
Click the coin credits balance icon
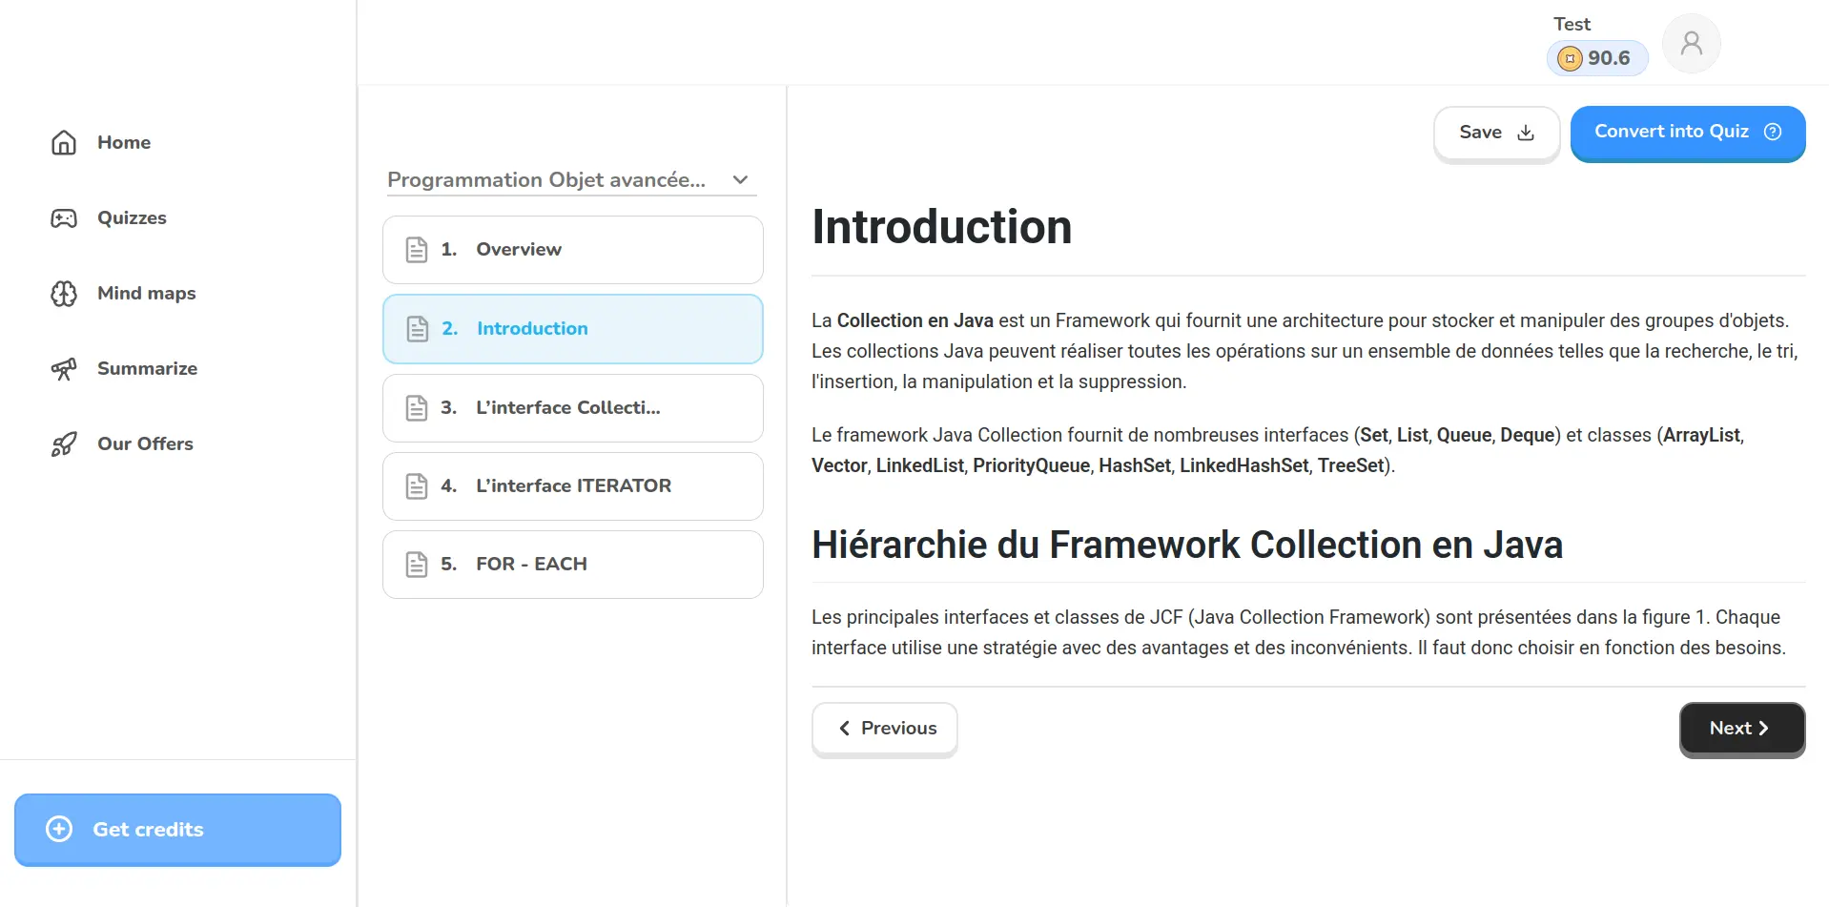click(x=1569, y=58)
